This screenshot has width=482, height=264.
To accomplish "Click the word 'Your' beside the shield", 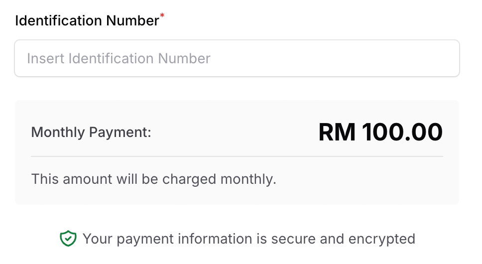I will (98, 239).
